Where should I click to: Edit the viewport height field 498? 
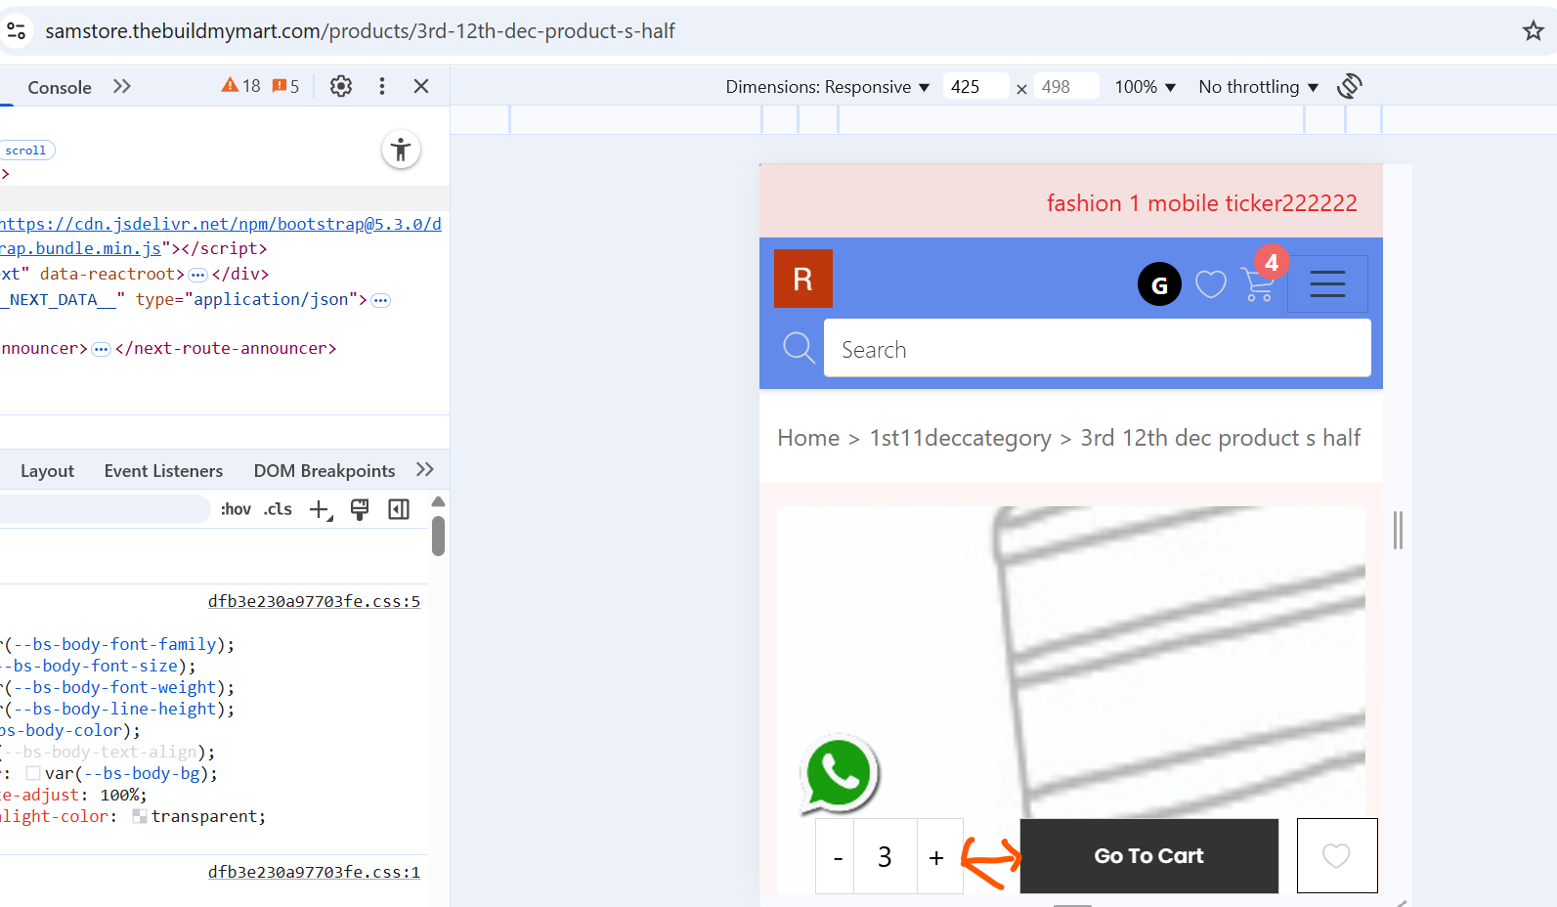click(x=1066, y=87)
